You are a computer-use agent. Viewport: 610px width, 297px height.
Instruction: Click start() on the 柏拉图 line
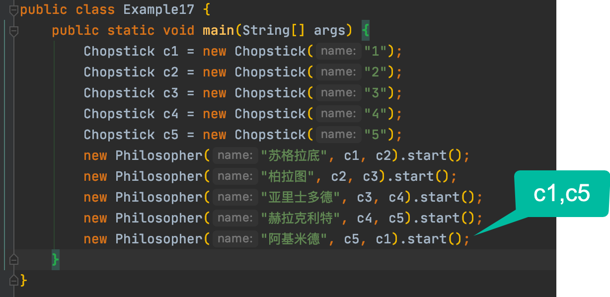(422, 176)
